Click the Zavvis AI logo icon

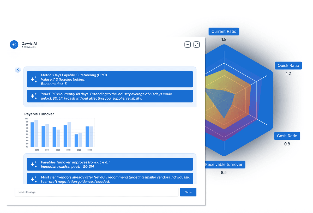point(14,44)
